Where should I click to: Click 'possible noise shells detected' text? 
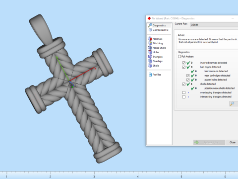click(220, 88)
